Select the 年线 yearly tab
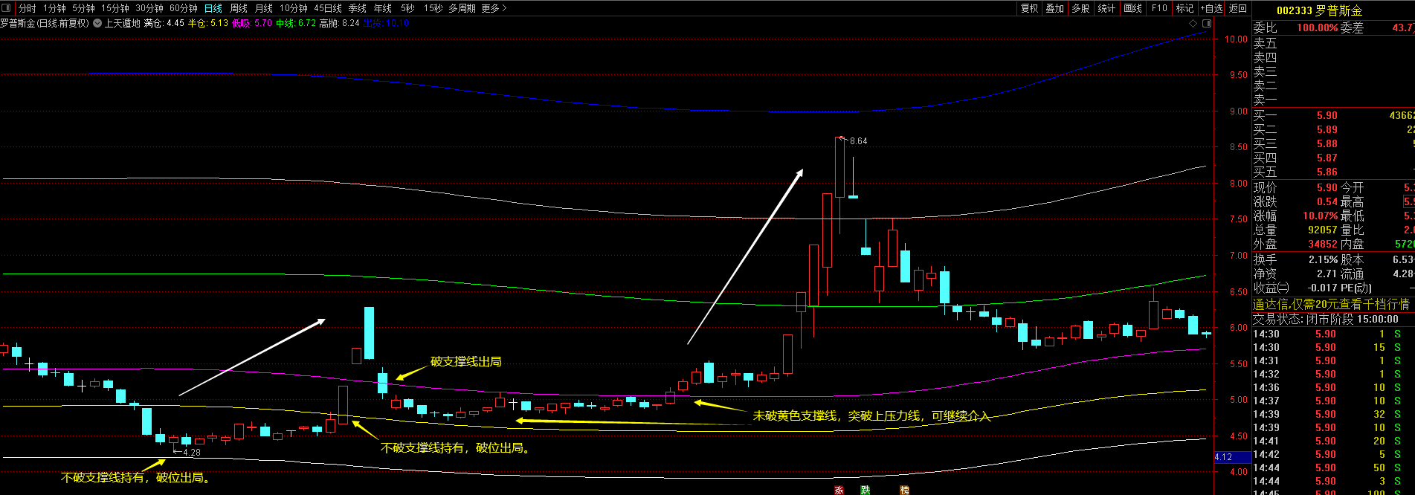The width and height of the screenshot is (1415, 495). click(383, 8)
